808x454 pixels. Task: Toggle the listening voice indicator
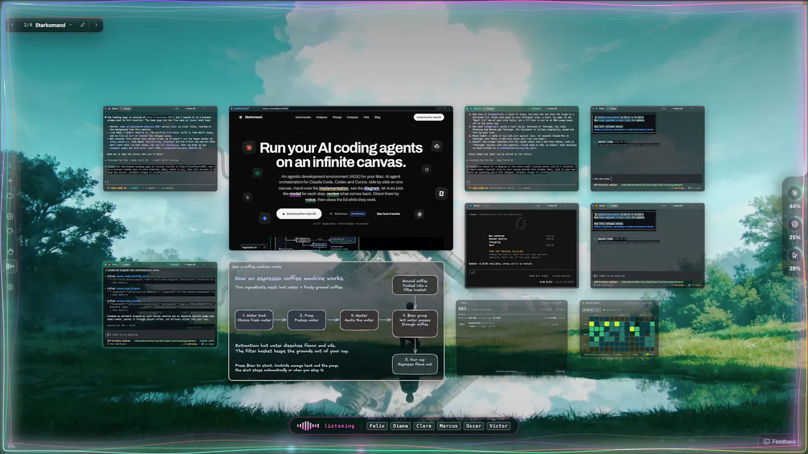[x=326, y=426]
